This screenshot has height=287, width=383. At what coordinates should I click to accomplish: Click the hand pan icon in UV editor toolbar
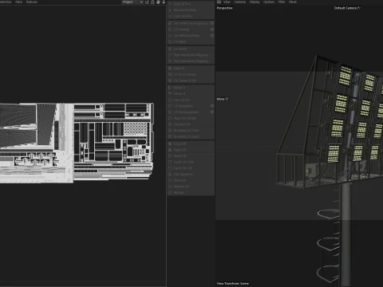click(158, 2)
